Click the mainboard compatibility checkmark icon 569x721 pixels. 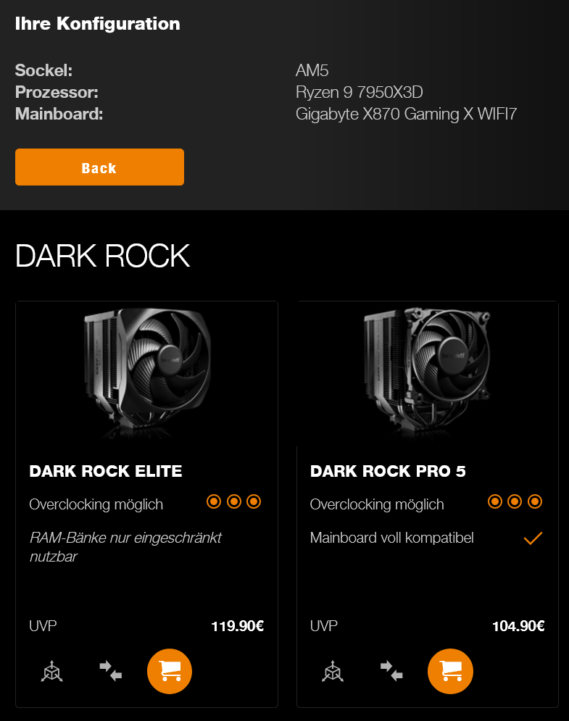[x=533, y=538]
